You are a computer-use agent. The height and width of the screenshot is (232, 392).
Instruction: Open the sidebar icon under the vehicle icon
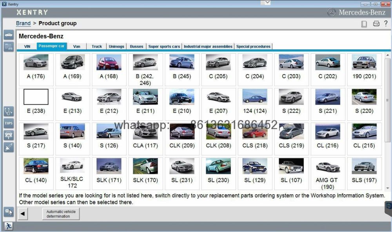pos(9,47)
